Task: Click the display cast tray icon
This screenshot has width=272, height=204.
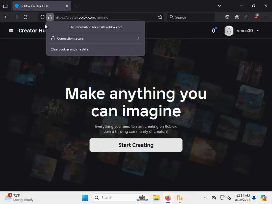Action: (222, 198)
